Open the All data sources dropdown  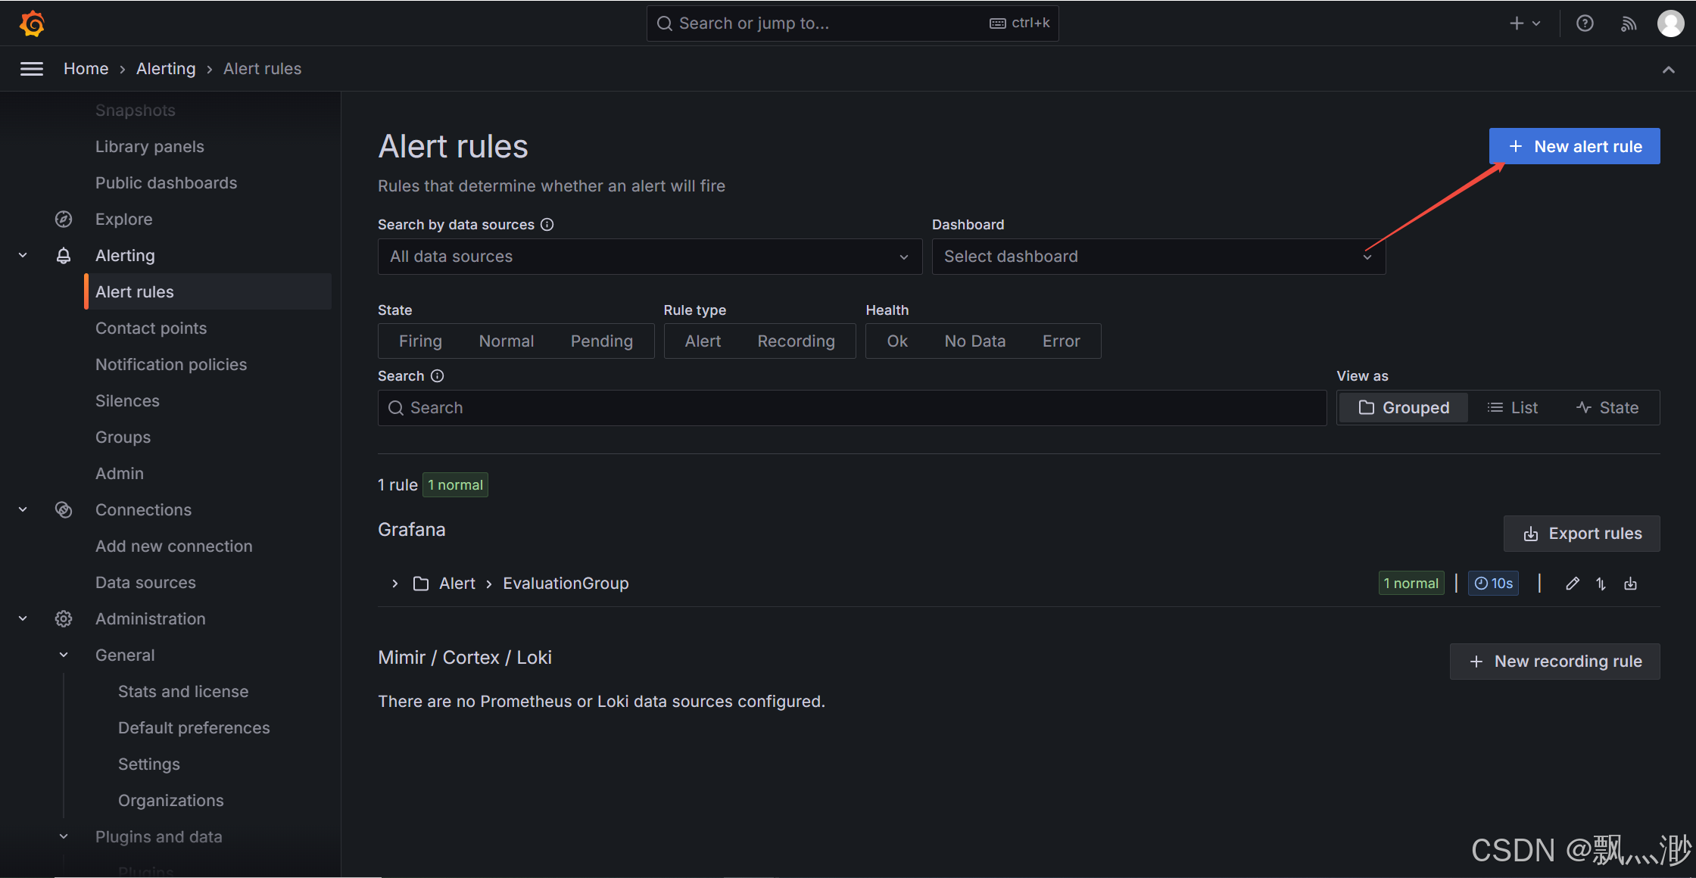point(650,257)
